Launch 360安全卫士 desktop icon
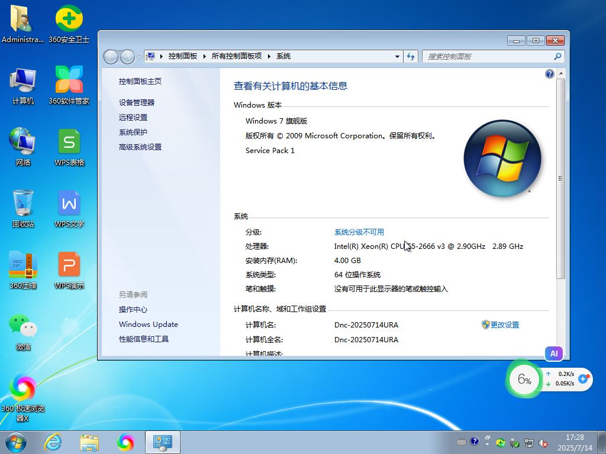The height and width of the screenshot is (454, 606). pyautogui.click(x=69, y=23)
